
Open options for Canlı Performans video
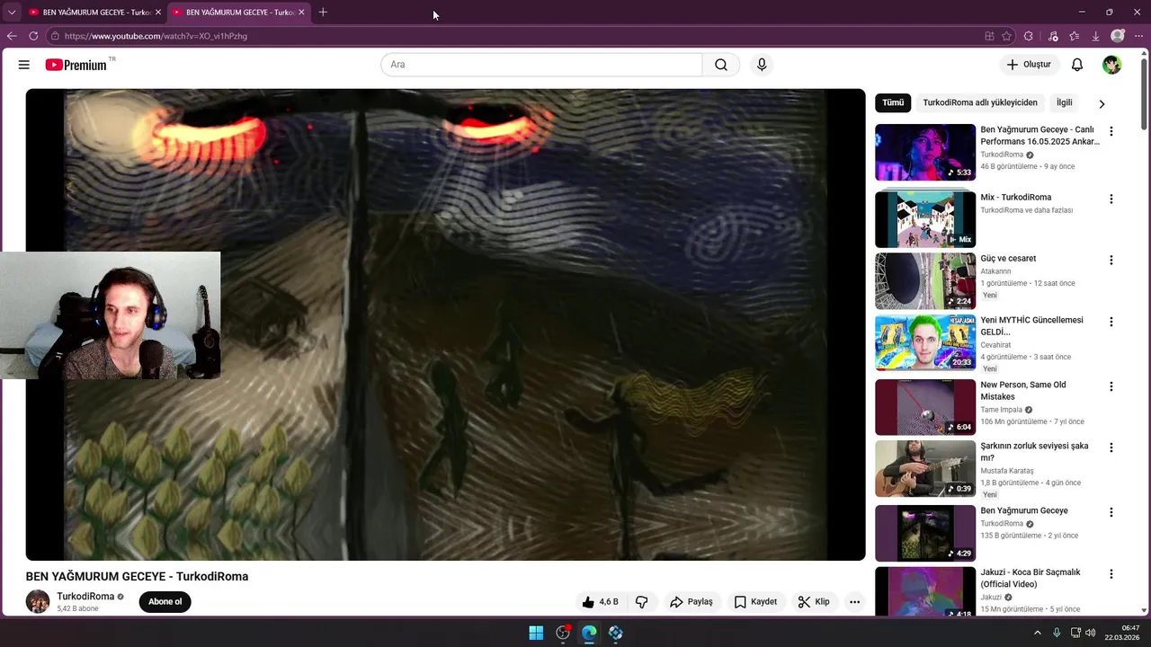pyautogui.click(x=1111, y=131)
